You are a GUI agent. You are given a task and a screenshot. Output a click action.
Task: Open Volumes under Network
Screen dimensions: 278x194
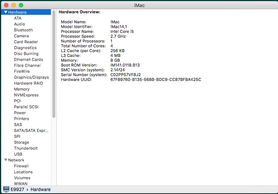tap(22, 178)
